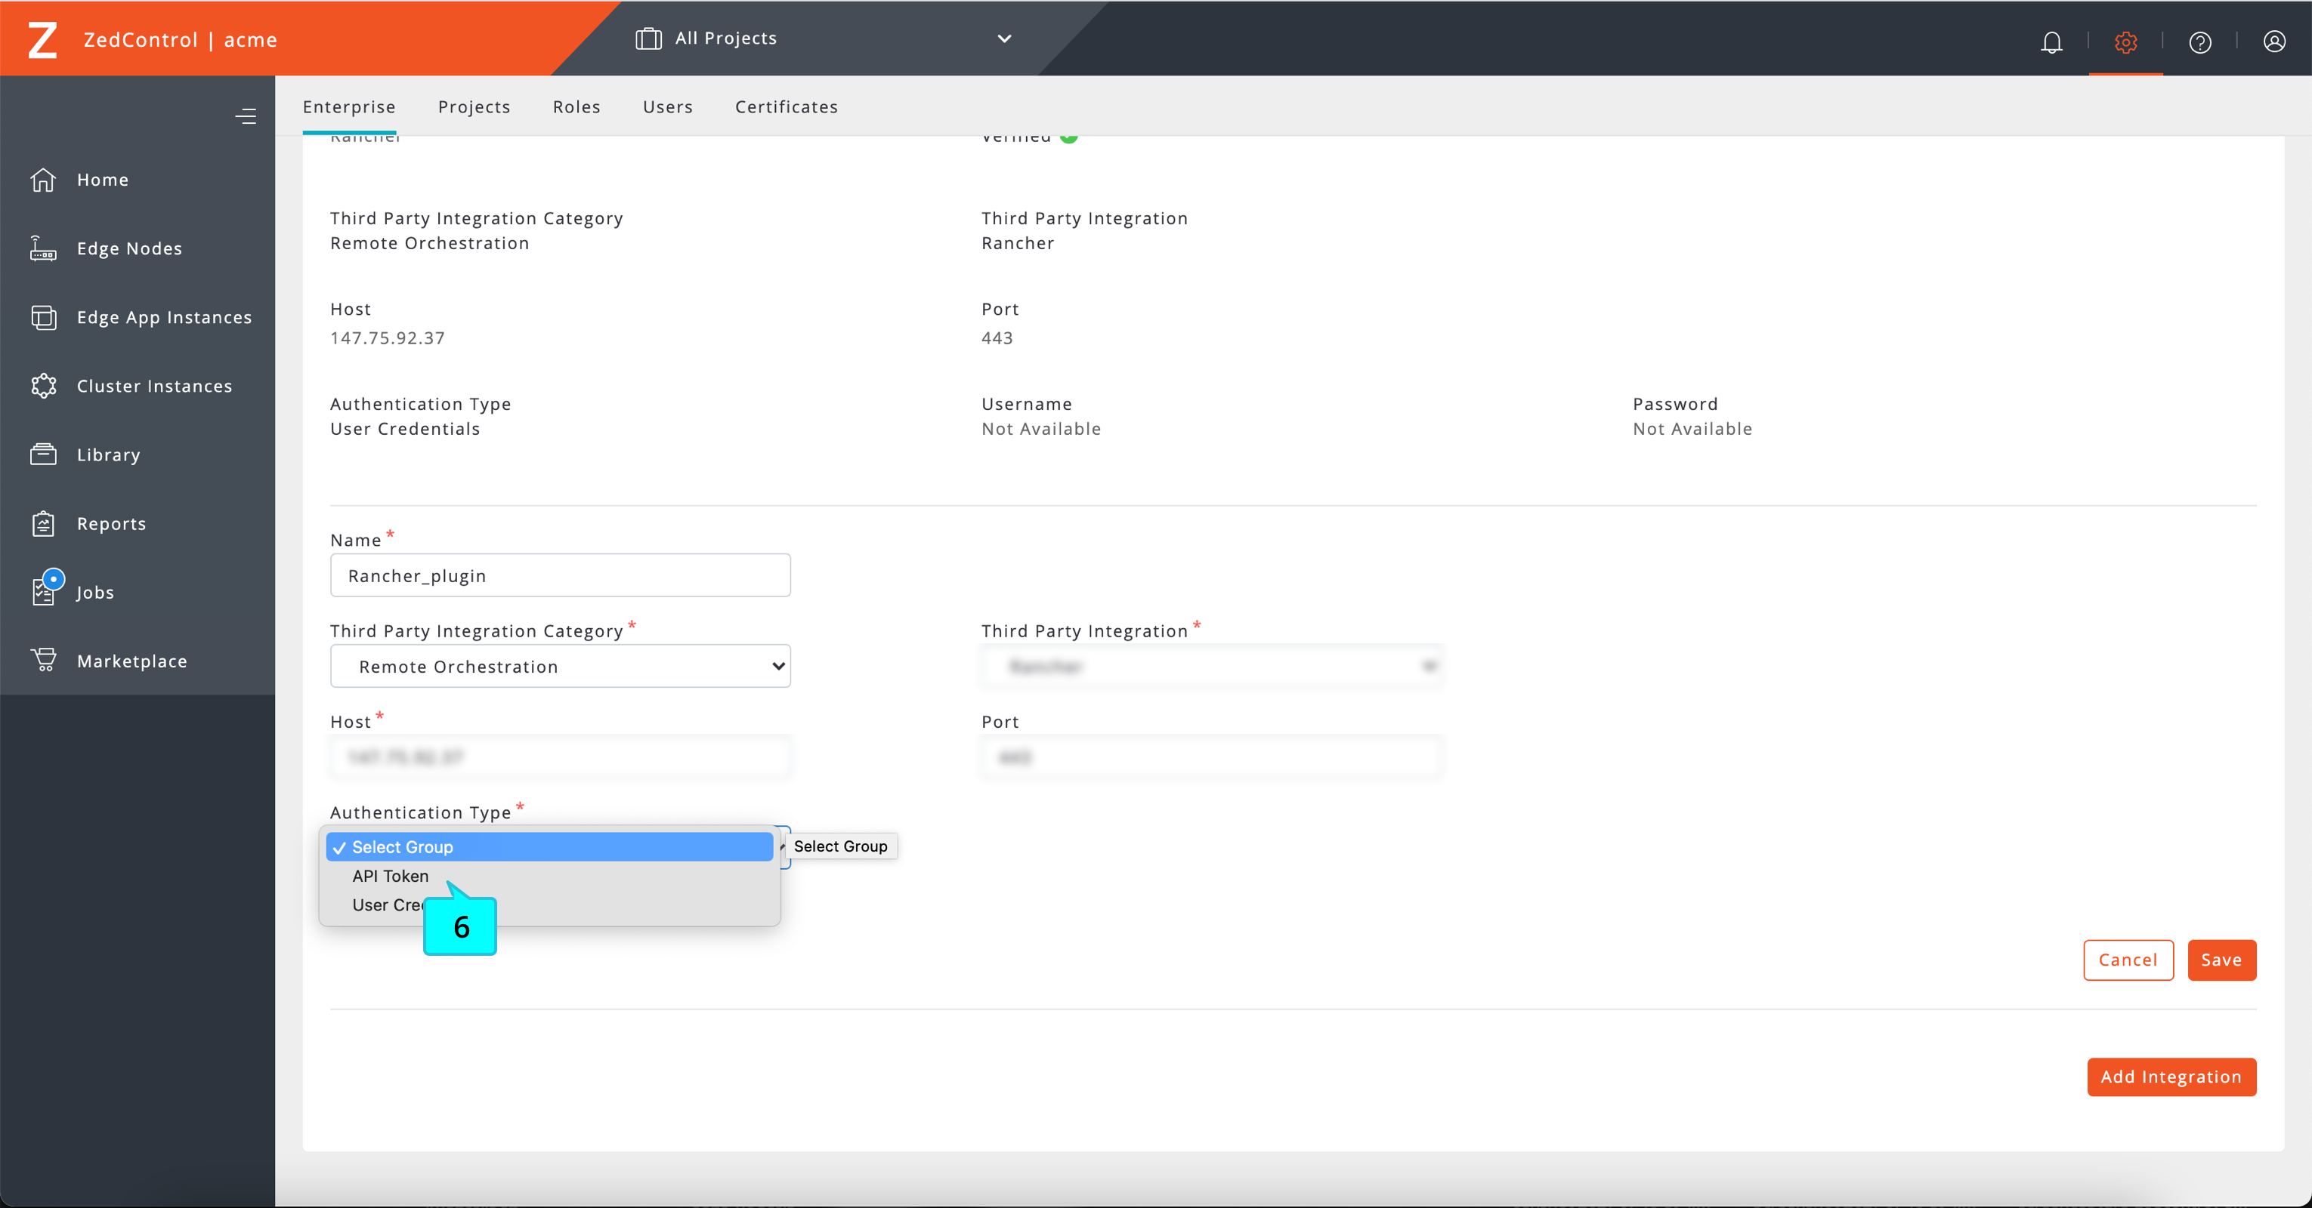Open Library page
The width and height of the screenshot is (2312, 1208).
[x=109, y=455]
